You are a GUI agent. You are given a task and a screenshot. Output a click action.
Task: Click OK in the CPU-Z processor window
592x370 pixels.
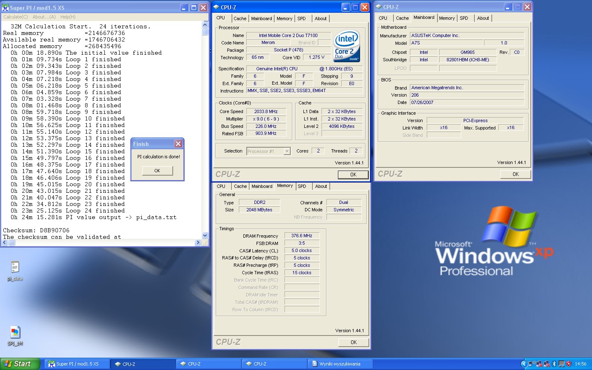coord(353,175)
